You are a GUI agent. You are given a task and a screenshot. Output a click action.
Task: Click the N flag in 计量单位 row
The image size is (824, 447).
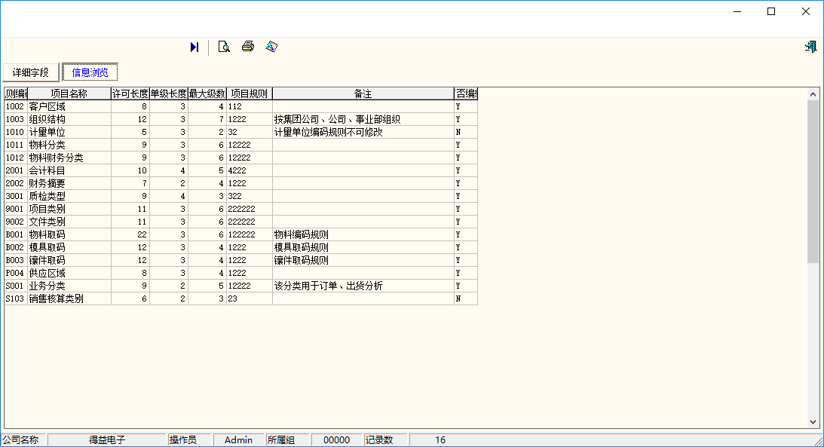click(458, 133)
